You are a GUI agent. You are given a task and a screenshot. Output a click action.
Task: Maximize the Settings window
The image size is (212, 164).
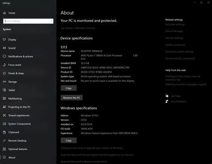pyautogui.click(x=201, y=3)
